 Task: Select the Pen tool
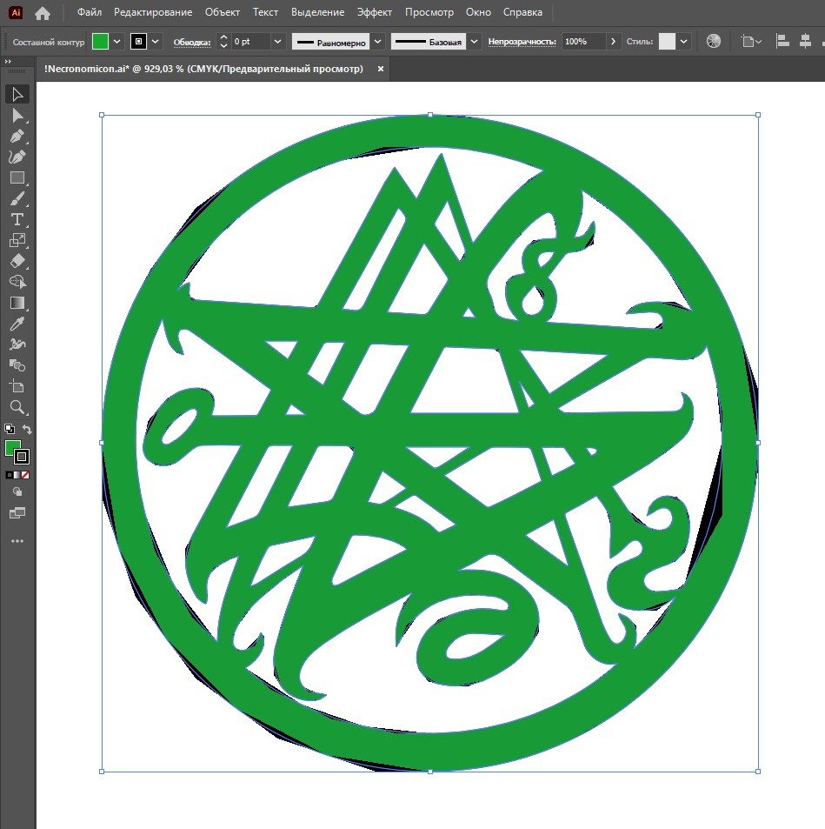[x=17, y=136]
